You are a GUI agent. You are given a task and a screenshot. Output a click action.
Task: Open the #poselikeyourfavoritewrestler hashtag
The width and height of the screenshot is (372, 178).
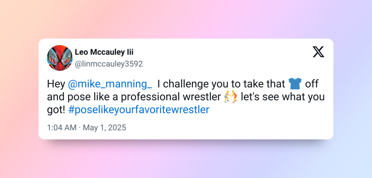pos(139,110)
